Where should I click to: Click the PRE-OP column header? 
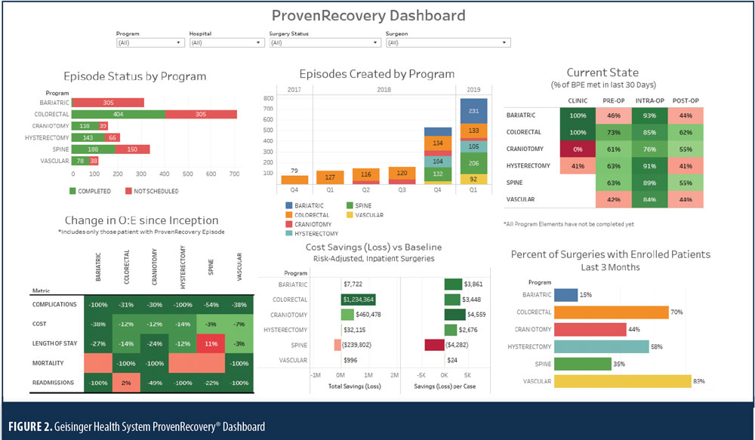(613, 100)
